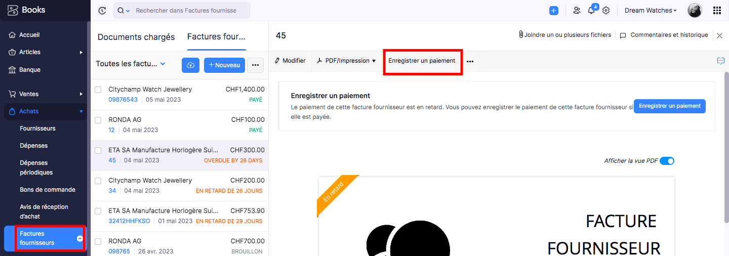729x256 pixels.
Task: Switch to Documents chargés tab
Action: point(136,37)
